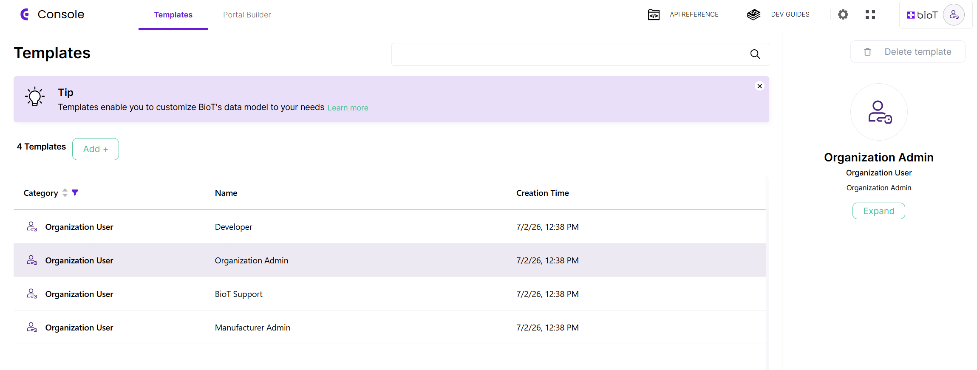This screenshot has height=370, width=977.
Task: Click the search magnifier icon
Action: coord(755,54)
